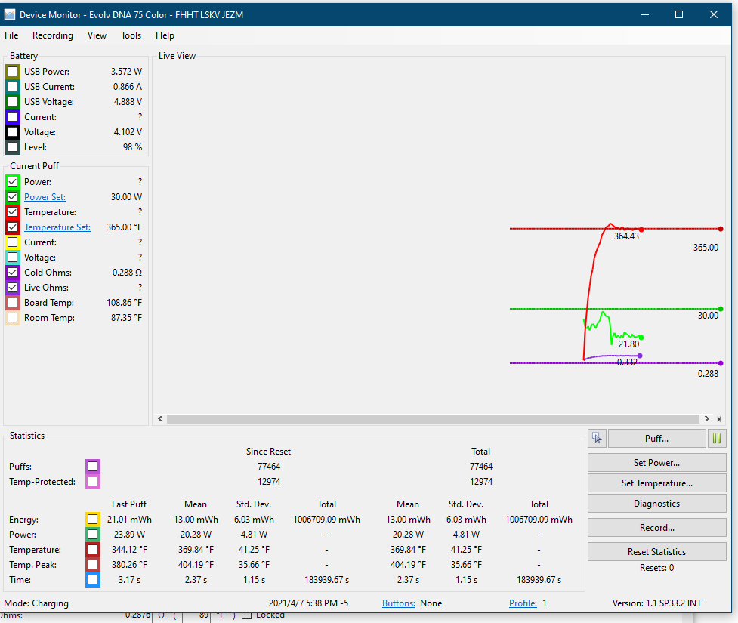738x623 pixels.
Task: Enable USB Power graph checkbox
Action: [13, 72]
